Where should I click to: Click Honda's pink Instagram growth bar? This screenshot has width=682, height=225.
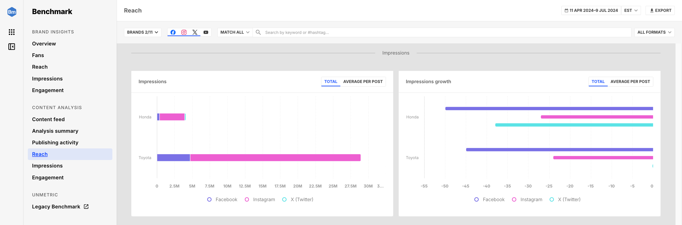597,117
